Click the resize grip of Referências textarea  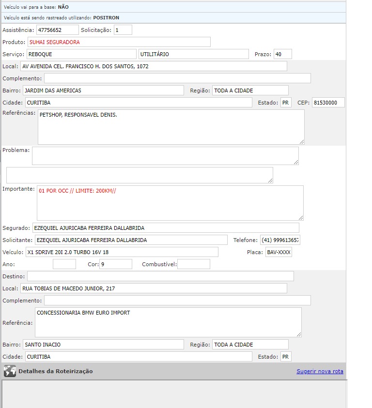(302, 142)
